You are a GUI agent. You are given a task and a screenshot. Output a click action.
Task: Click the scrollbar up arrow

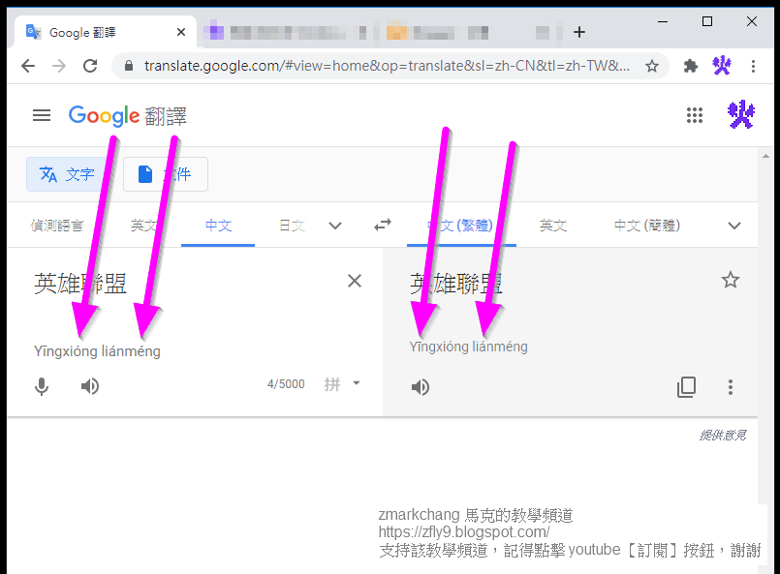765,156
